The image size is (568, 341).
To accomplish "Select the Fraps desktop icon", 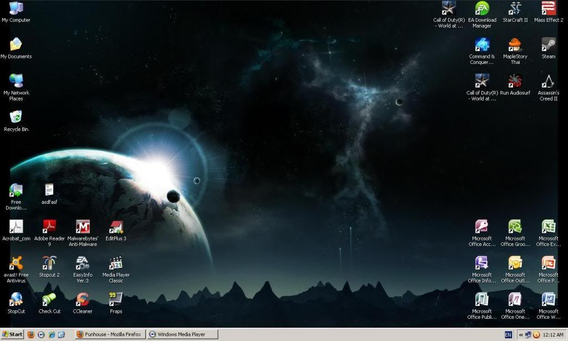I will (116, 299).
